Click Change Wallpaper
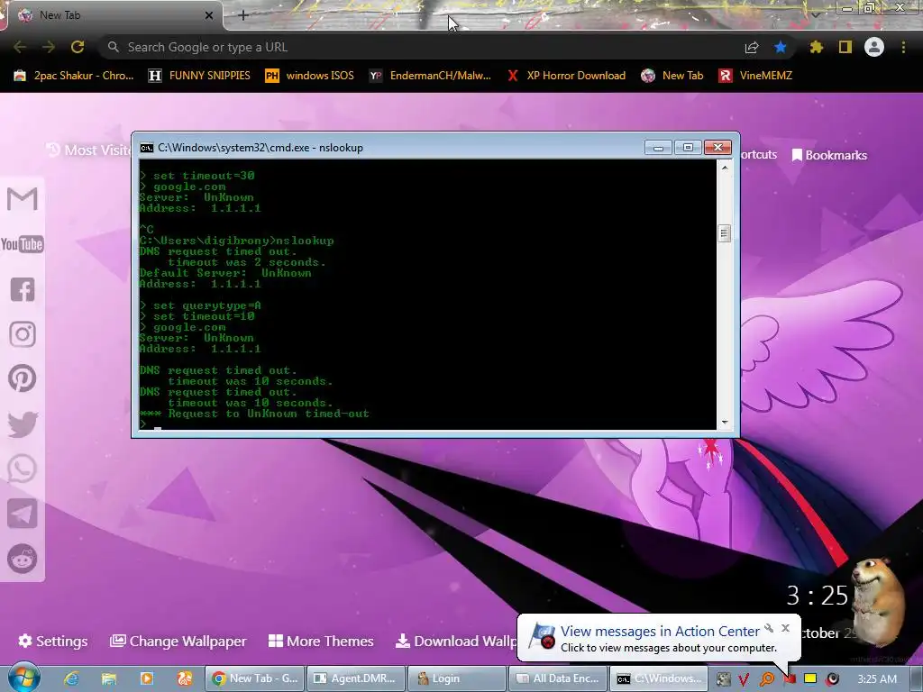The image size is (923, 692). [x=178, y=641]
